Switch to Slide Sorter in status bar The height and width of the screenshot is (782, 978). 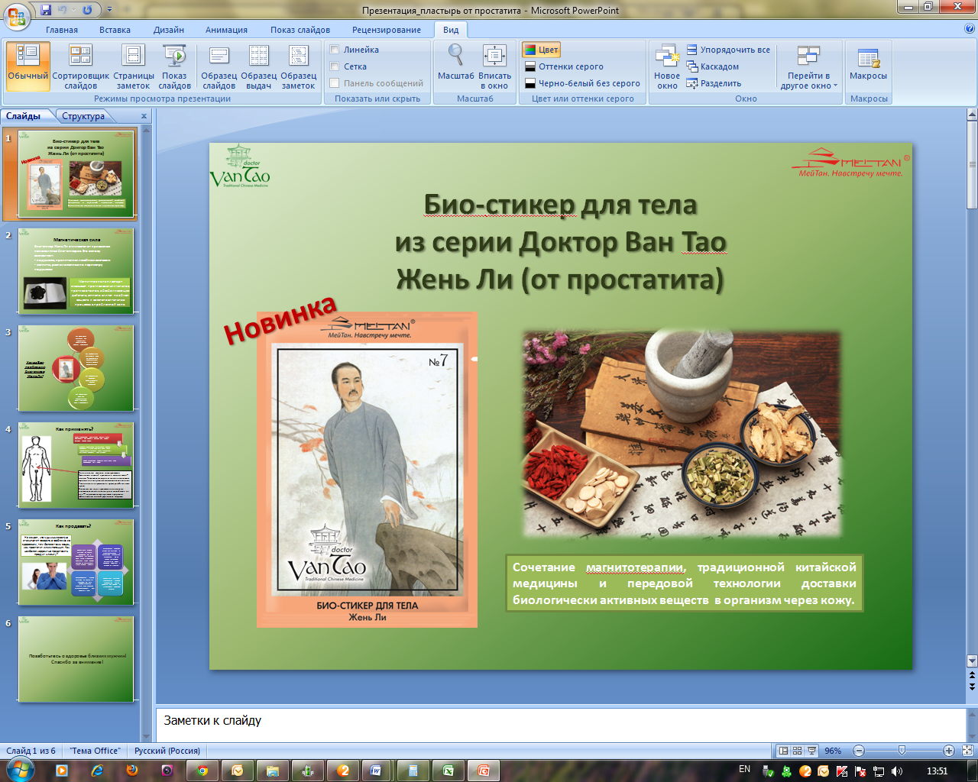pyautogui.click(x=798, y=751)
